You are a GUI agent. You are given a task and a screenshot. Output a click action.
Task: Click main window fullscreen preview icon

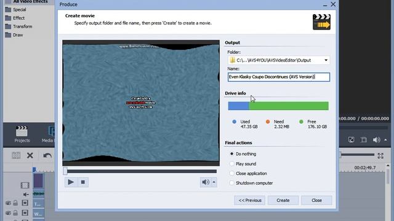click(351, 140)
